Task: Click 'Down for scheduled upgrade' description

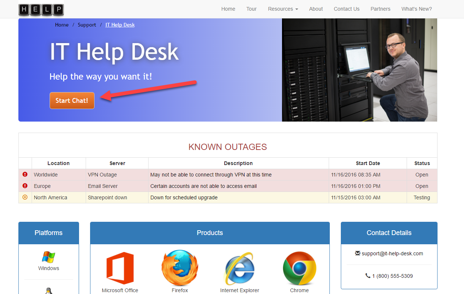Action: click(184, 197)
